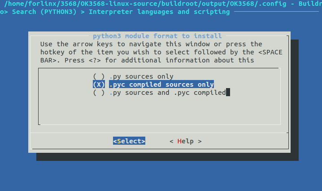The height and width of the screenshot is (191, 322).
Task: Pick ".py sources and .pyc compiled" label
Action: (167, 93)
